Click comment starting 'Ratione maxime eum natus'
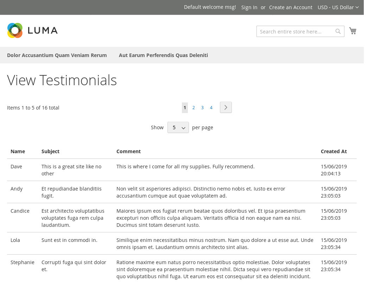368x287 pixels. 214,269
